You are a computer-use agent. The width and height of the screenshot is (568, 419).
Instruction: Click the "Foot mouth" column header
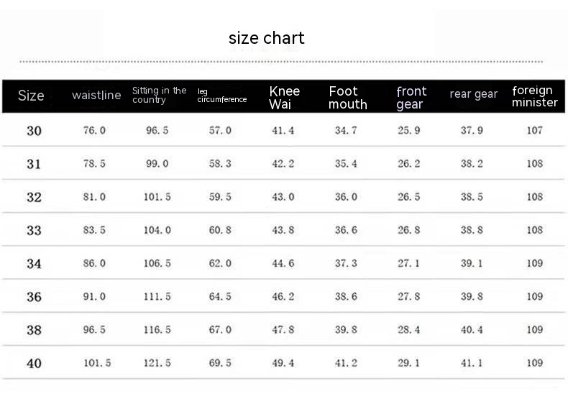pos(348,98)
